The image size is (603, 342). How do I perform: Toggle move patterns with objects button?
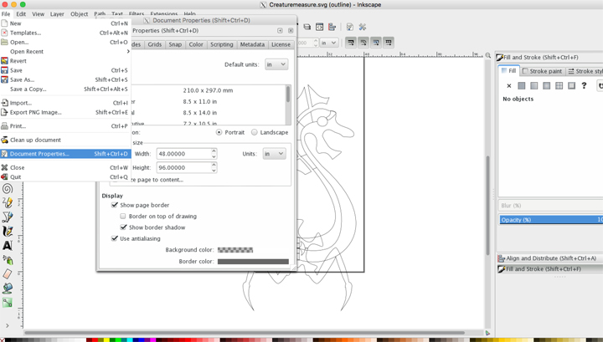(389, 42)
